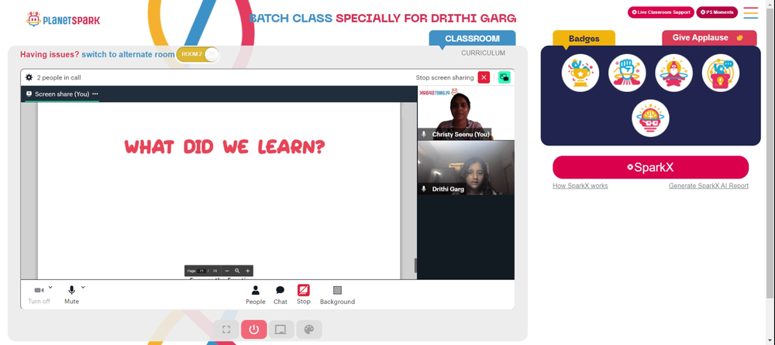775x345 pixels.
Task: Open How SparkX works link
Action: (580, 186)
